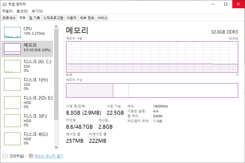Select 디스크 2(D: E:) graph thumbnail
Image resolution: width=245 pixels, height=163 pixels.
click(12, 103)
